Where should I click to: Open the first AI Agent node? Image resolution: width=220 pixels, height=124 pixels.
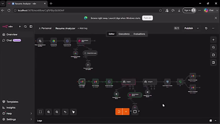129,82
